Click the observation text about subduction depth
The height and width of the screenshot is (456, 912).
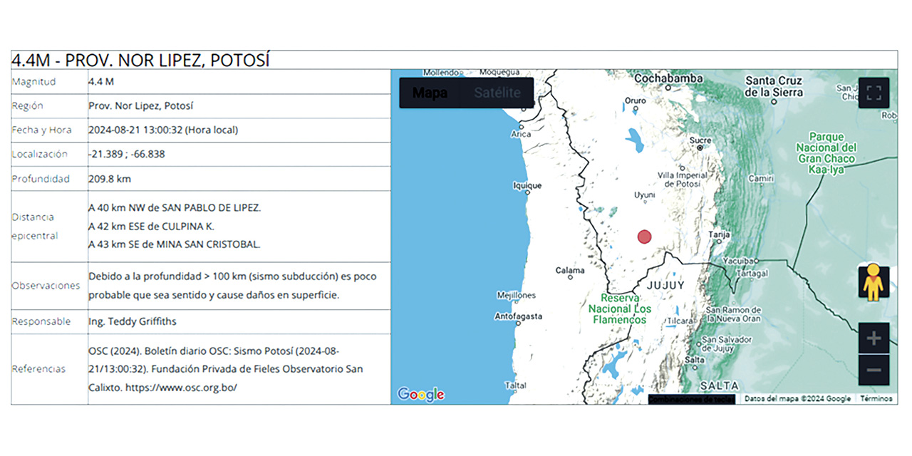pos(233,285)
